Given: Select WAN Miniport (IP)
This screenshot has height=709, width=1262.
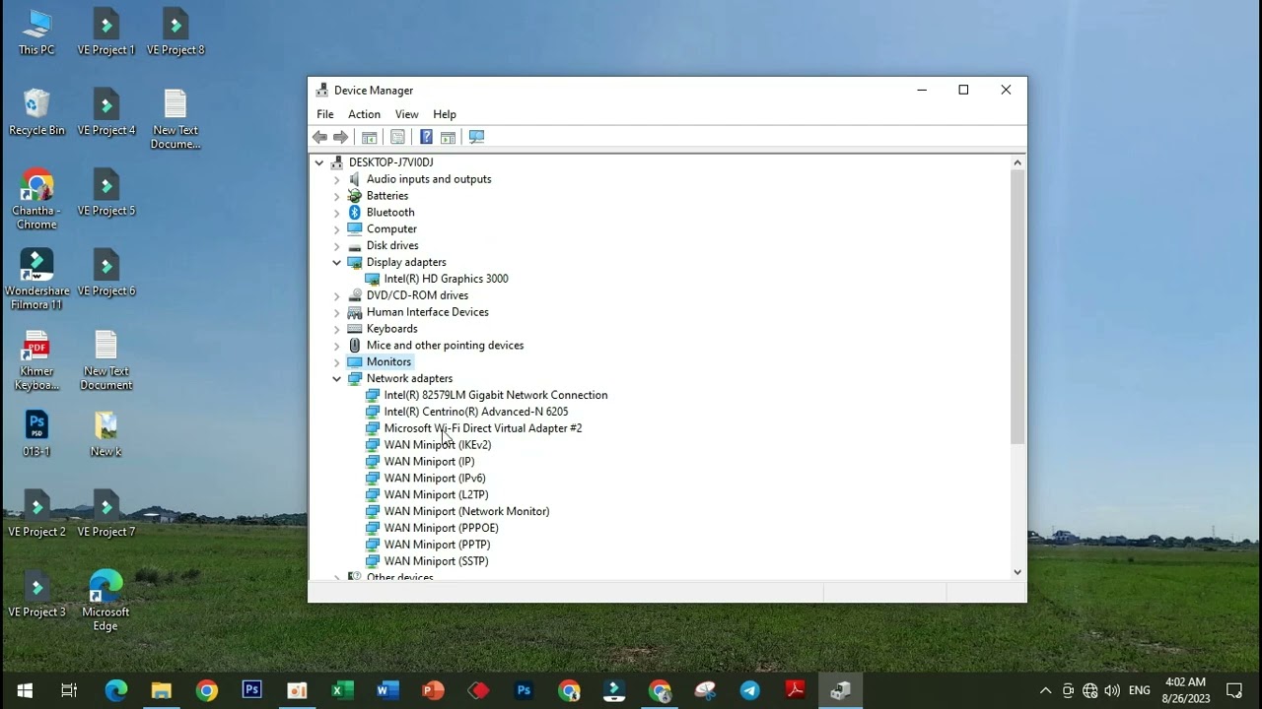Looking at the screenshot, I should 429,462.
